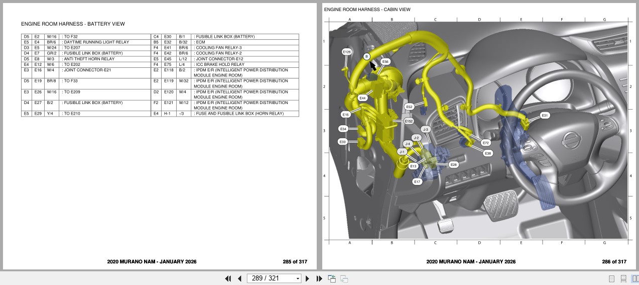This screenshot has width=639, height=285.
Task: Click the 'ENGINE ROOM HARNESS - BATTERY VIEW' heading
Action: [73, 24]
